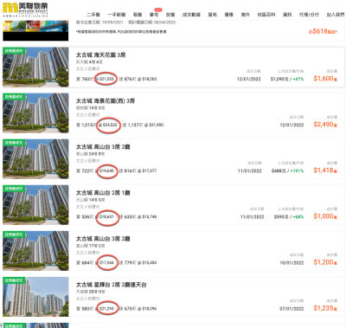Viewport: 346px width, 328px height.
Task: Click the $1,600萬 transaction price
Action: 325,79
